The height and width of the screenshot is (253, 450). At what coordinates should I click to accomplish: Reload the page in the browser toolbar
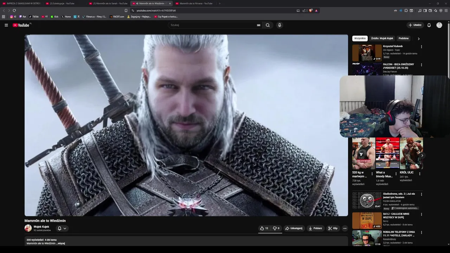click(14, 11)
